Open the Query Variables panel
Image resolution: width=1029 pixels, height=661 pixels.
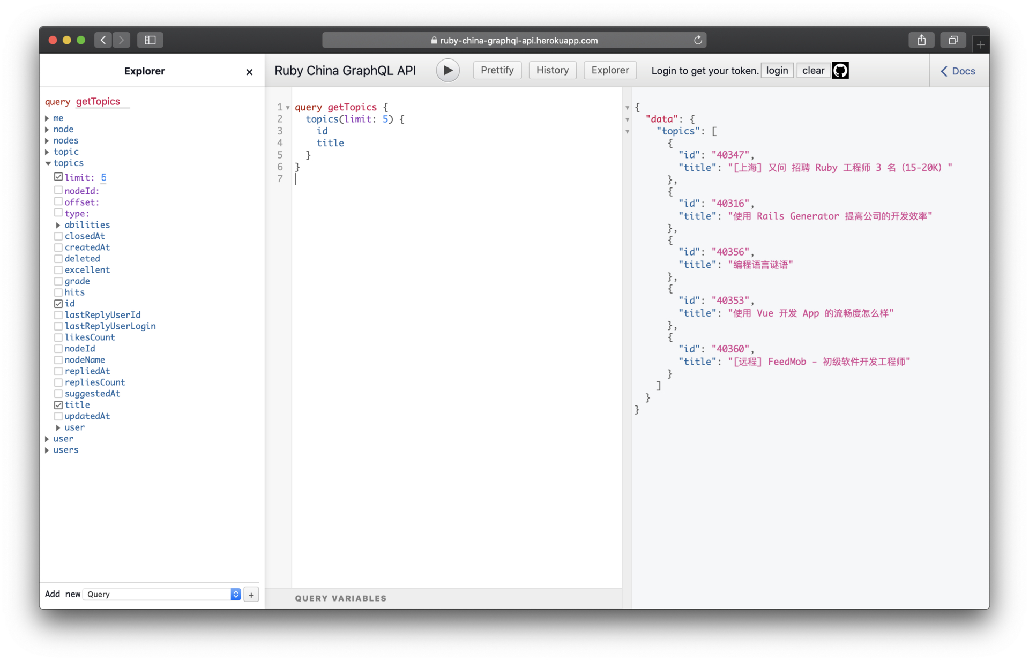coord(340,598)
